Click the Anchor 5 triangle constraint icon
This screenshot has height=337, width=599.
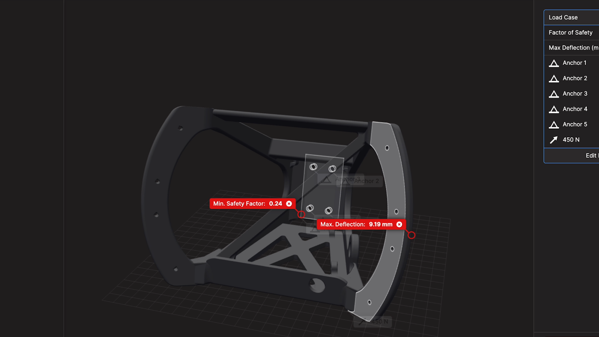point(554,125)
